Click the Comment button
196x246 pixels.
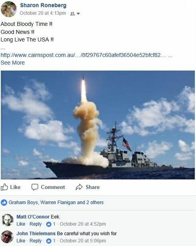click(x=48, y=187)
